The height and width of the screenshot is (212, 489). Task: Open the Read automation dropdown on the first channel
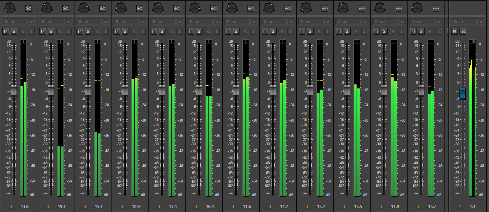point(18,22)
